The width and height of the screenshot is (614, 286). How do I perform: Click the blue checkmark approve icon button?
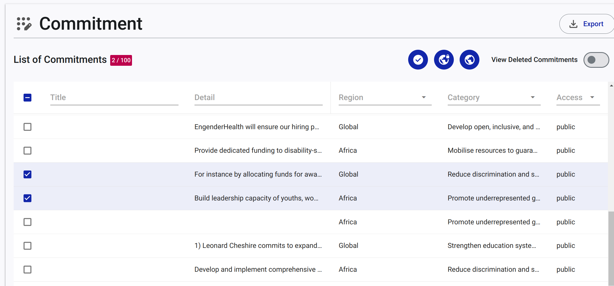click(418, 60)
